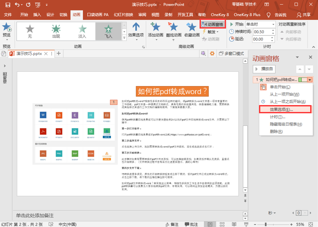Click the orange gear icon in tab bar
318x227 pixels.
212,53
